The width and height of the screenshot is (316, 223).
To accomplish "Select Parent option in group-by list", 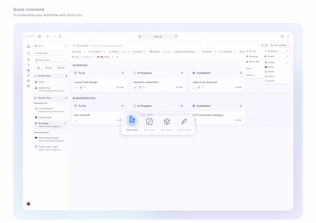I will click(276, 72).
